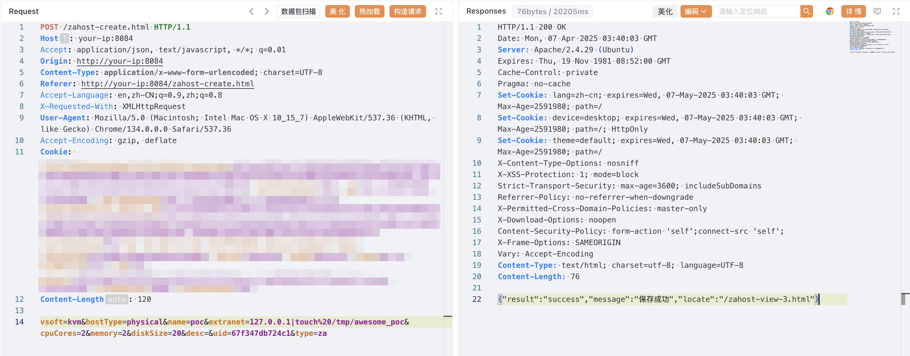The image size is (910, 356).
Task: Toggle the response 美化 button
Action: 665,11
